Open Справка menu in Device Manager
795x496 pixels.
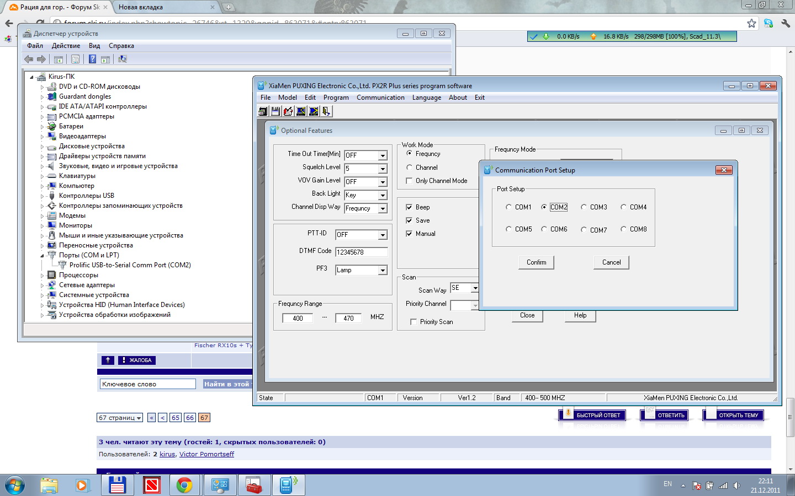pos(121,46)
